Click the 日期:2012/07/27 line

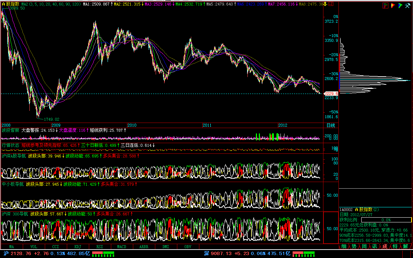coord(356,215)
